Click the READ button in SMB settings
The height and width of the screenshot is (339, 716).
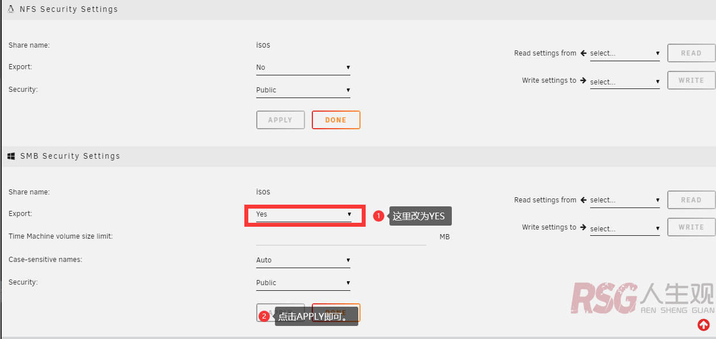691,200
